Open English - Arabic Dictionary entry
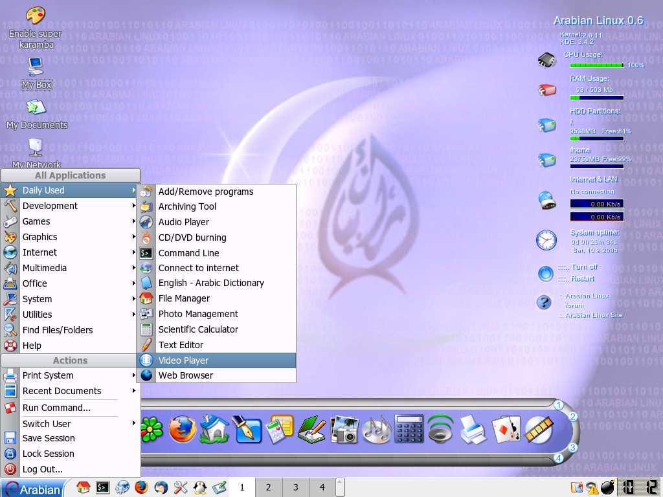 click(216, 283)
